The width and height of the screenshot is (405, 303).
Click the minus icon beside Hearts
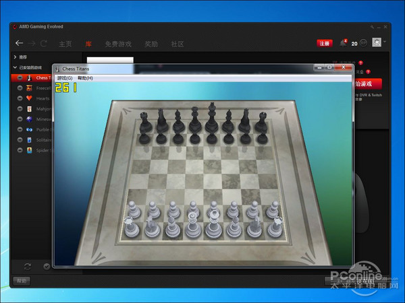pos(20,98)
